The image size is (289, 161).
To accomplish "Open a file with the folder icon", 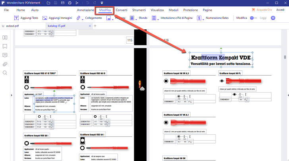I will coord(48,3).
